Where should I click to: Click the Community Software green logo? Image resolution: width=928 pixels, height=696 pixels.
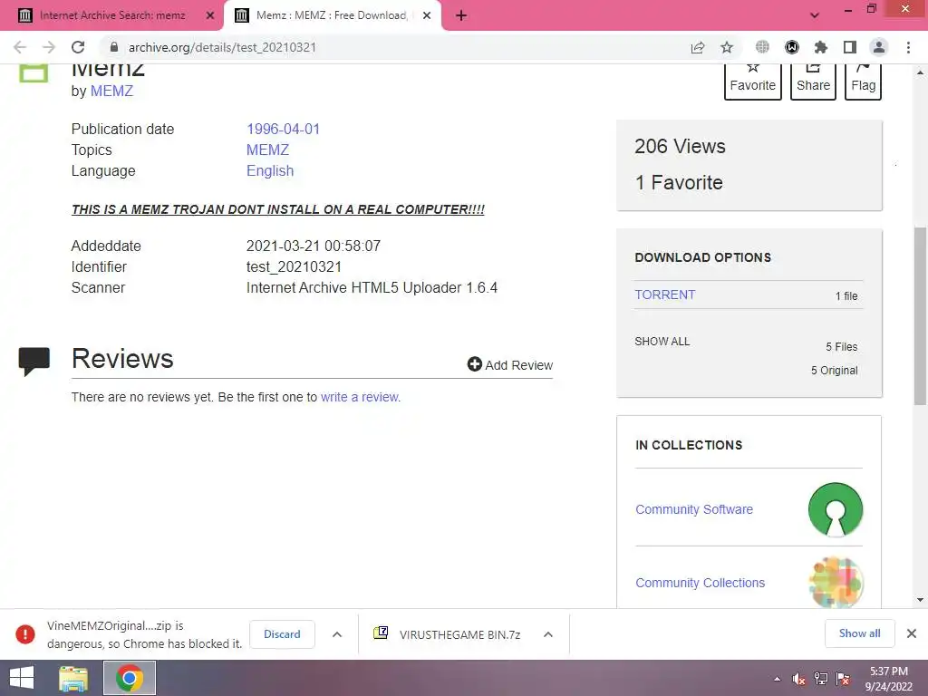point(835,509)
